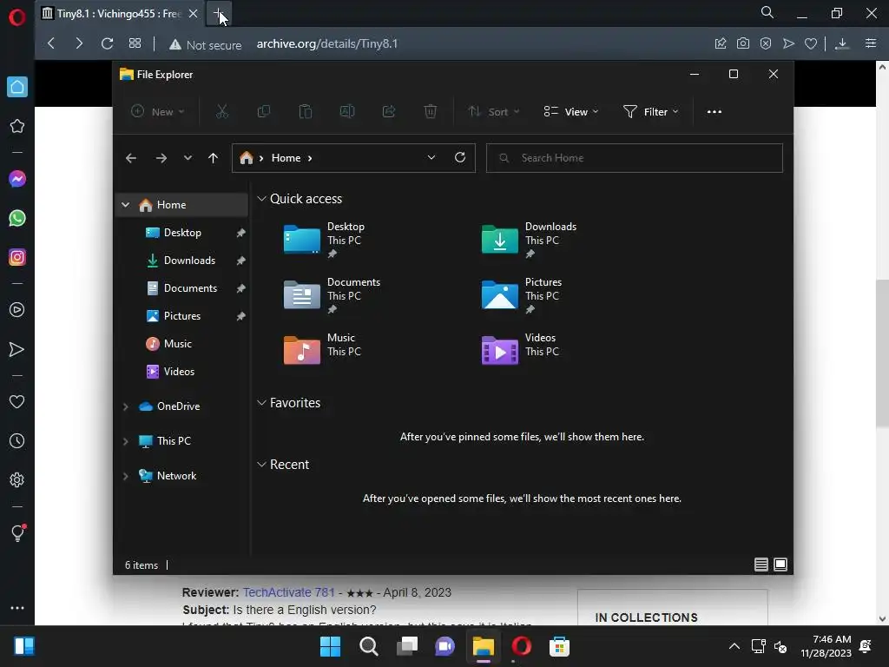
Task: Click the Delete trash icon in File Explorer
Action: pos(431,112)
